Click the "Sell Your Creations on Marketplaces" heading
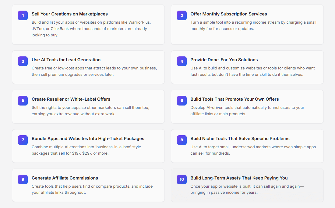 [69, 14]
